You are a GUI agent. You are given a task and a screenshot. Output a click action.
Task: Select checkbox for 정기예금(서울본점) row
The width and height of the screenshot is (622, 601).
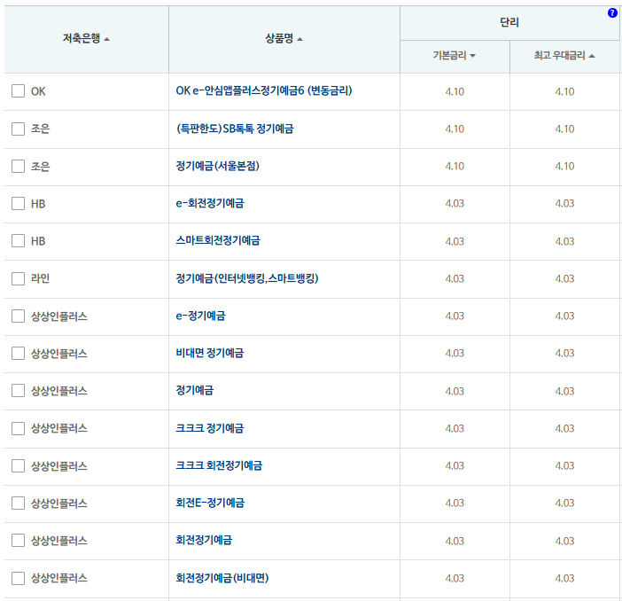(x=19, y=166)
